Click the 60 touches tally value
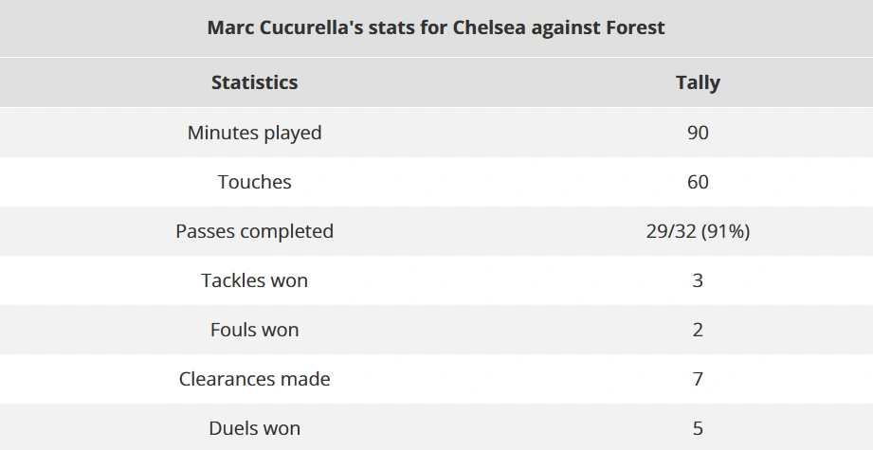This screenshot has width=873, height=450. (x=698, y=182)
